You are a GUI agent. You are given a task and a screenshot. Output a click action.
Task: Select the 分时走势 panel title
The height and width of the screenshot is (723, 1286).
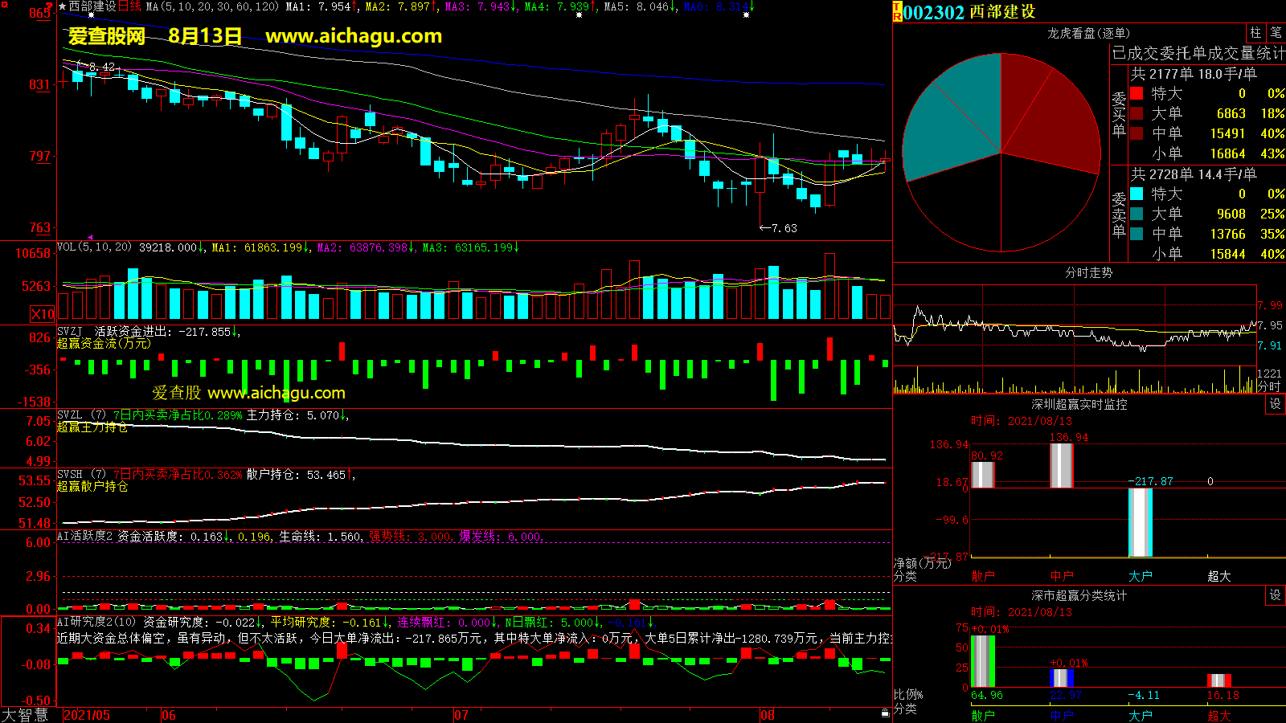(x=1088, y=273)
